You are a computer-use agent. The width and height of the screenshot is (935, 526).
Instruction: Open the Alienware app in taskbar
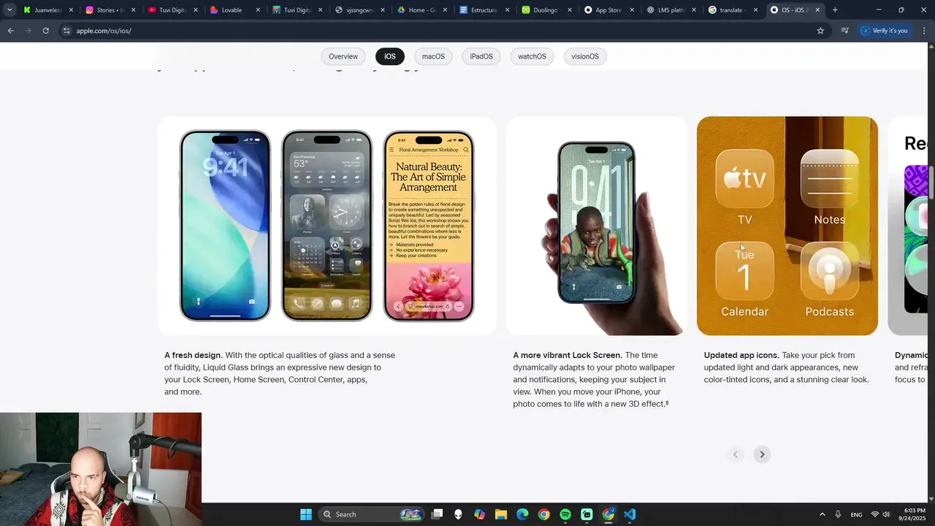click(458, 514)
